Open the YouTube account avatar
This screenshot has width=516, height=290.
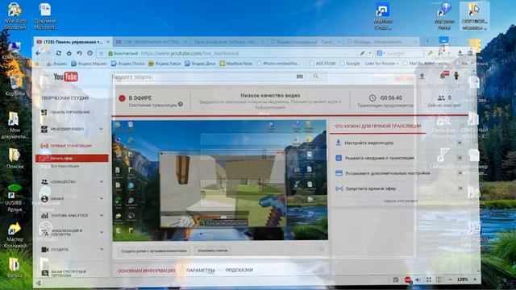coord(456,76)
